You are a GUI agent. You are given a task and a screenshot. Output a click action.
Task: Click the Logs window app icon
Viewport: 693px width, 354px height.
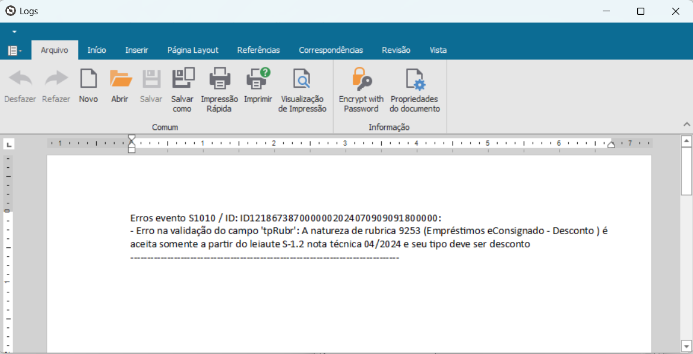pyautogui.click(x=11, y=11)
